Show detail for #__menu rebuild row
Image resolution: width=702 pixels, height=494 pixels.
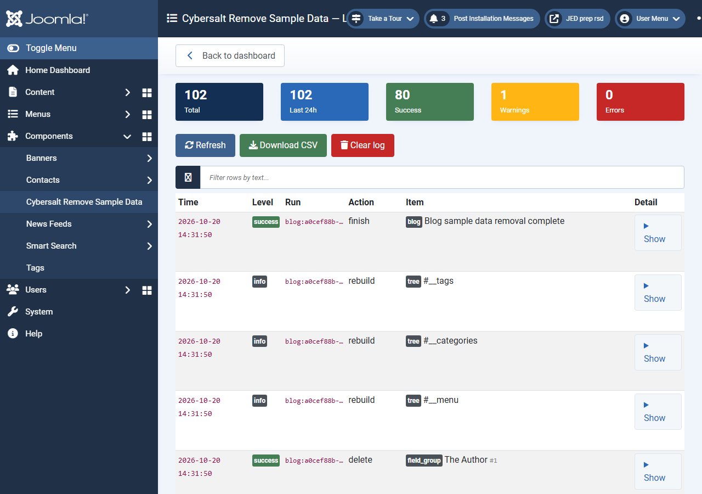(x=658, y=412)
